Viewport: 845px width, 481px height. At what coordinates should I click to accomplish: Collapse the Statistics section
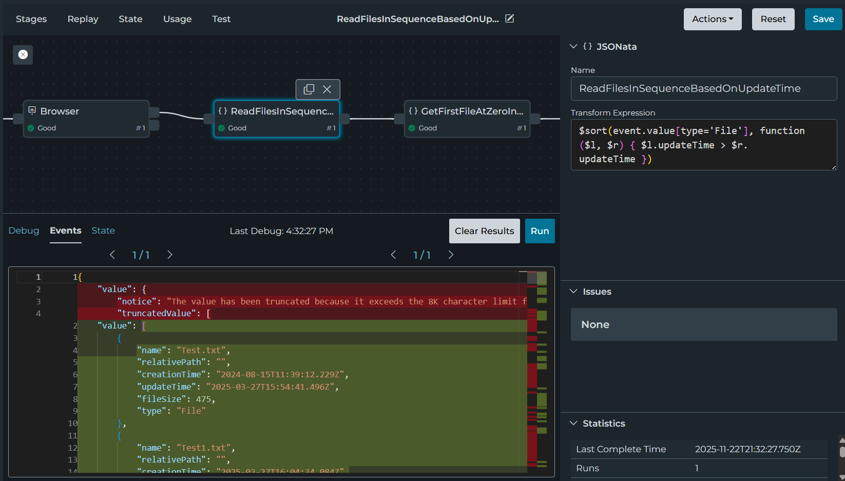[573, 423]
